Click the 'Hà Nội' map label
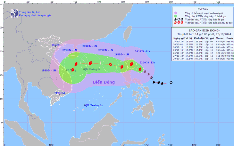The width and height of the screenshot is (234, 146). pyautogui.click(x=56, y=45)
